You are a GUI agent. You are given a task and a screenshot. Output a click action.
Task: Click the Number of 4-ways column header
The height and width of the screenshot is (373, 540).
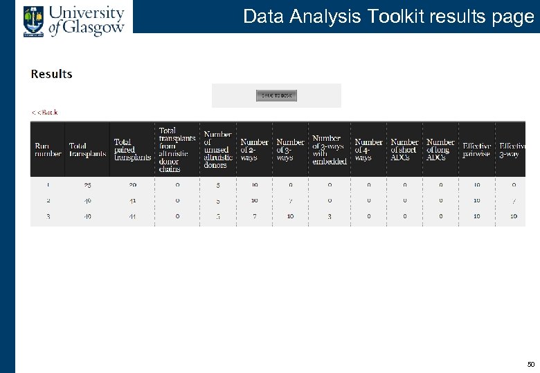368,150
